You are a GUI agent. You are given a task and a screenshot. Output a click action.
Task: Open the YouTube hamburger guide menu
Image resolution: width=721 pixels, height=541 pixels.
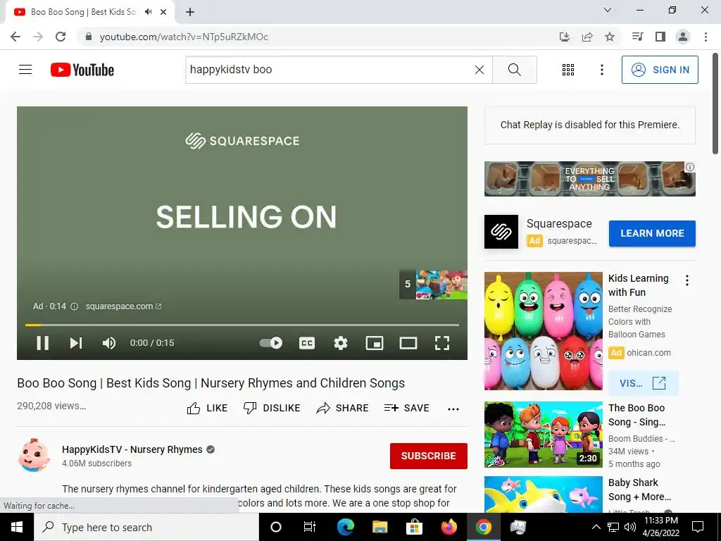click(x=25, y=70)
